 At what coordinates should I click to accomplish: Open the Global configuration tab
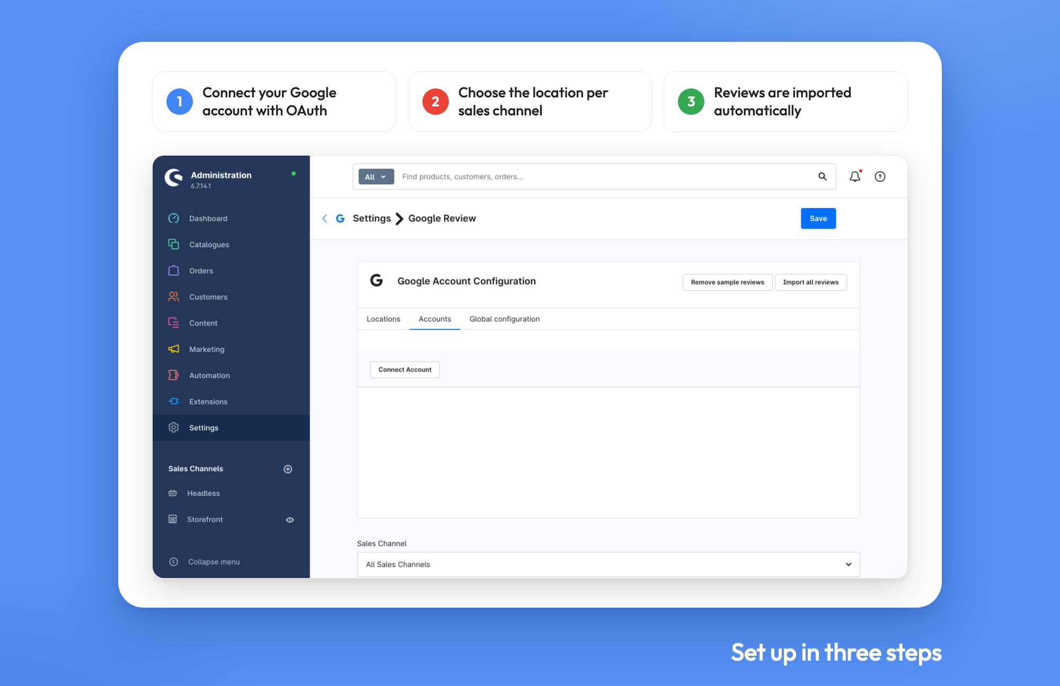coord(505,319)
